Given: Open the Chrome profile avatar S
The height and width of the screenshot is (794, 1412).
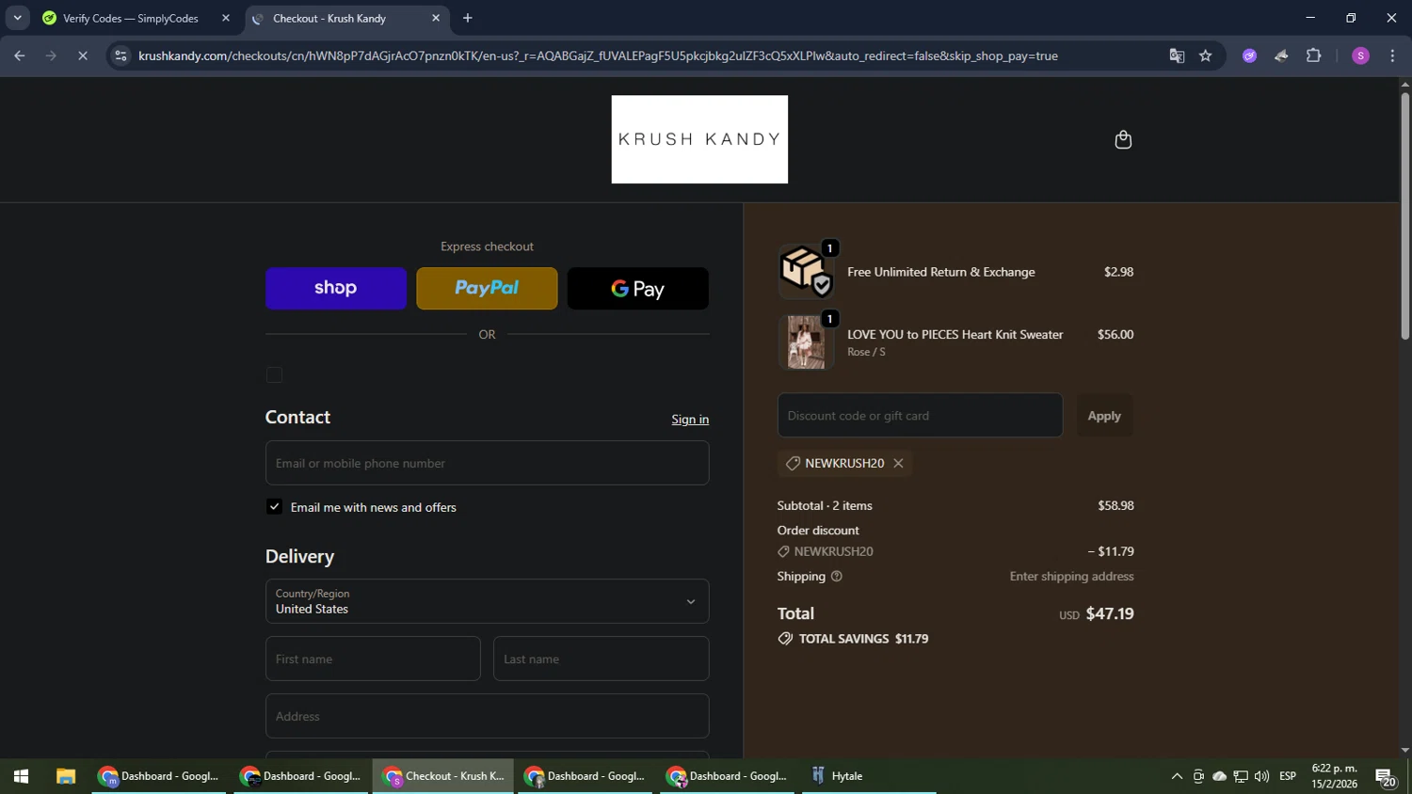Looking at the screenshot, I should (x=1360, y=56).
